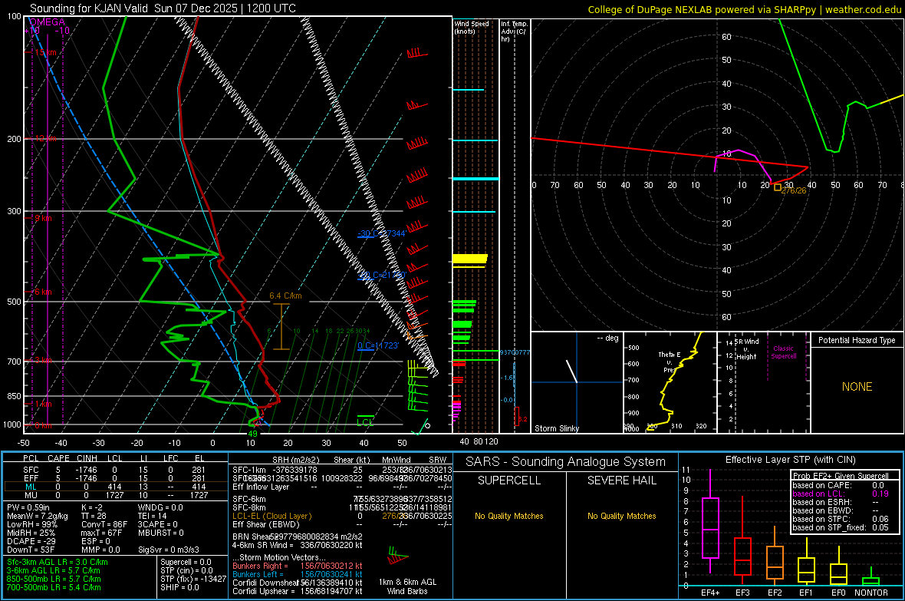905x601 pixels.
Task: Click the Eff Inflow Layer row label
Action: click(x=262, y=487)
